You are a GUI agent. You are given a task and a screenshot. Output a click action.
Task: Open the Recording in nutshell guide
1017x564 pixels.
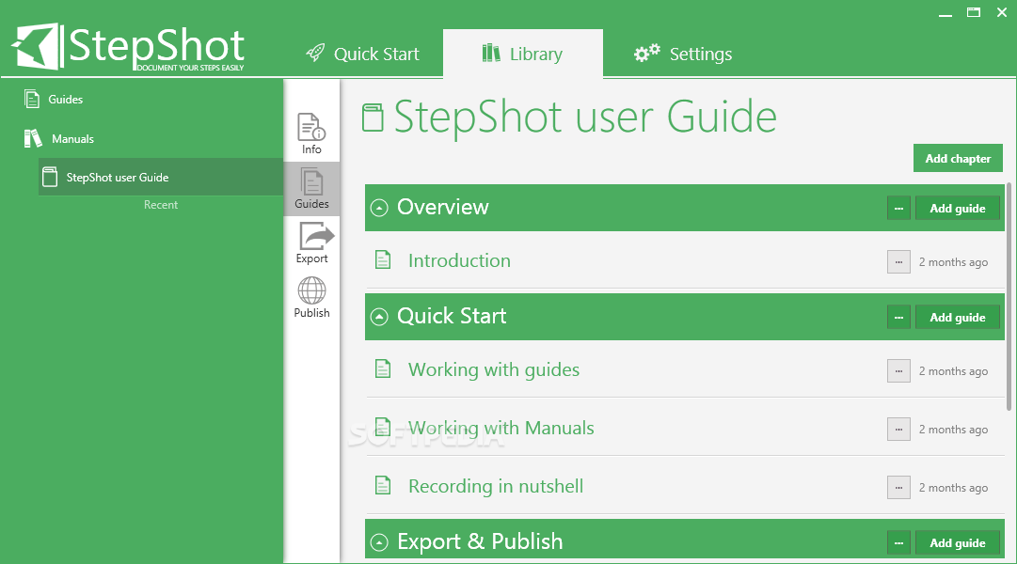[x=496, y=486]
